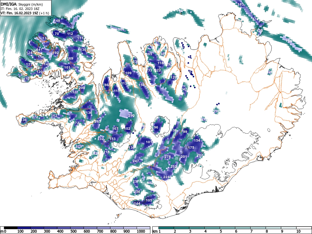Click the visibility value 758 on the map

click(x=289, y=41)
